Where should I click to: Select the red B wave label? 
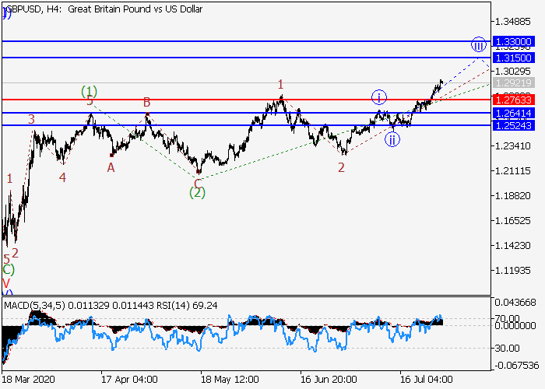click(146, 101)
